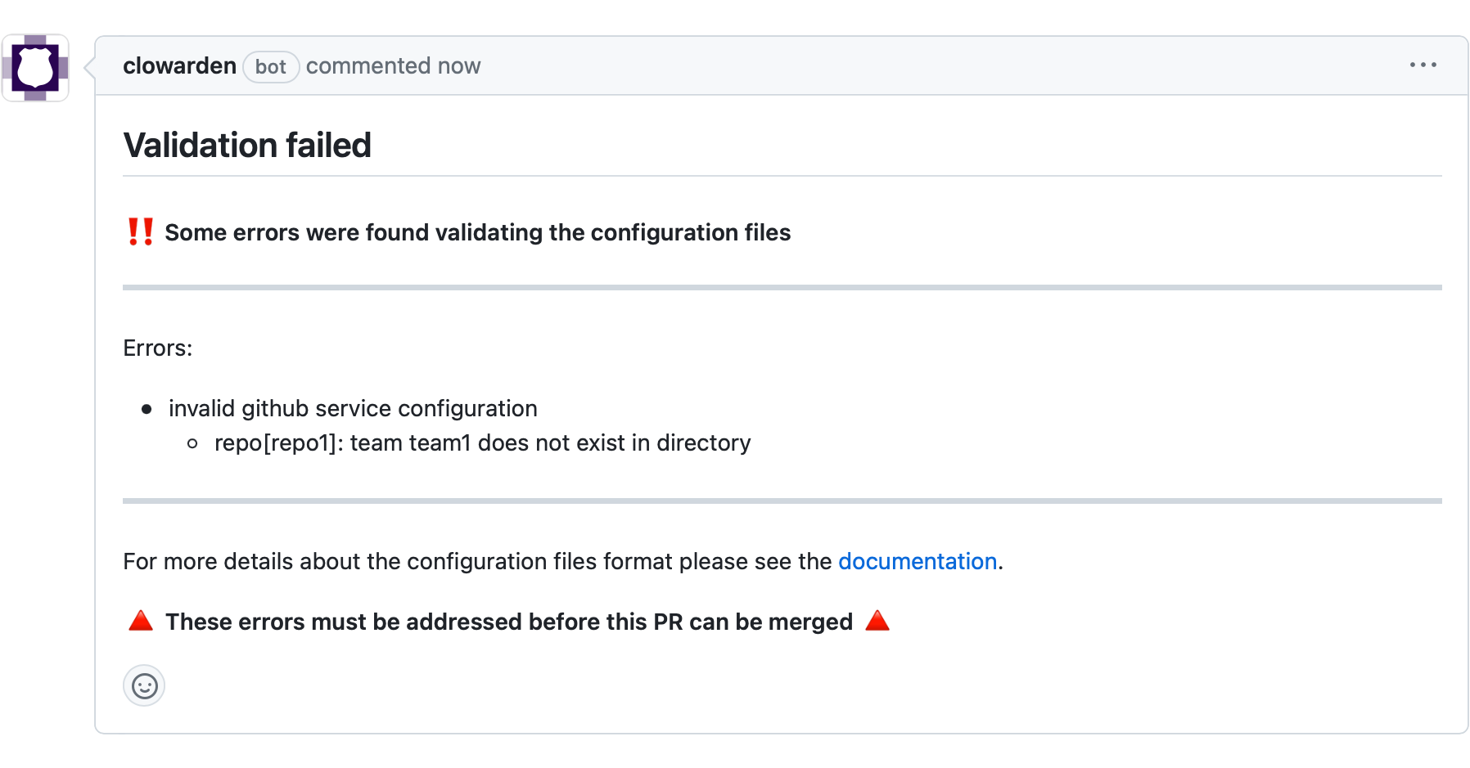Select the 'repo[repo1]: team team1' sub-item
Screen dimensions: 1470x768
pyautogui.click(x=482, y=443)
